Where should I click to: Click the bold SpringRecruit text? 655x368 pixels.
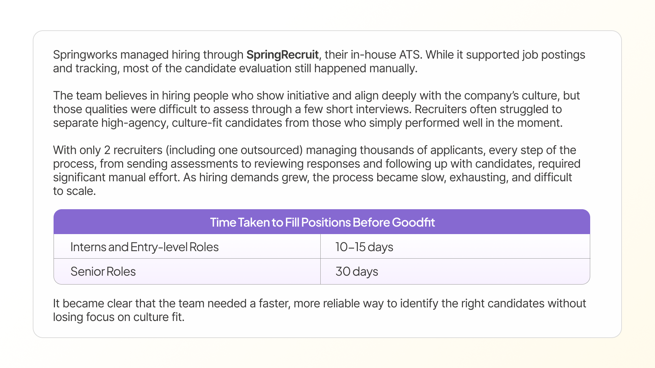pos(282,55)
